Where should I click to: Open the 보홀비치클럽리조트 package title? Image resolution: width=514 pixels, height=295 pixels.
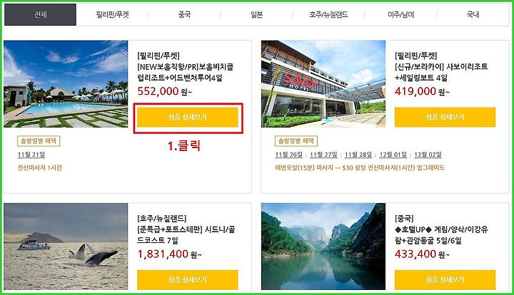pos(186,72)
